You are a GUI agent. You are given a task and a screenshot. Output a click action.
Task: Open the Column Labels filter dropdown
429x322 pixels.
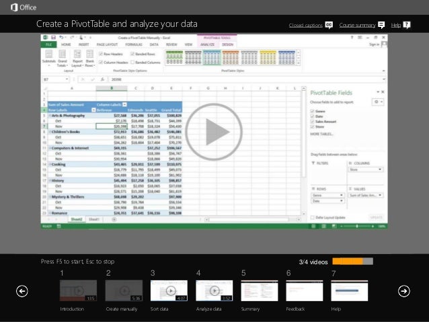125,104
